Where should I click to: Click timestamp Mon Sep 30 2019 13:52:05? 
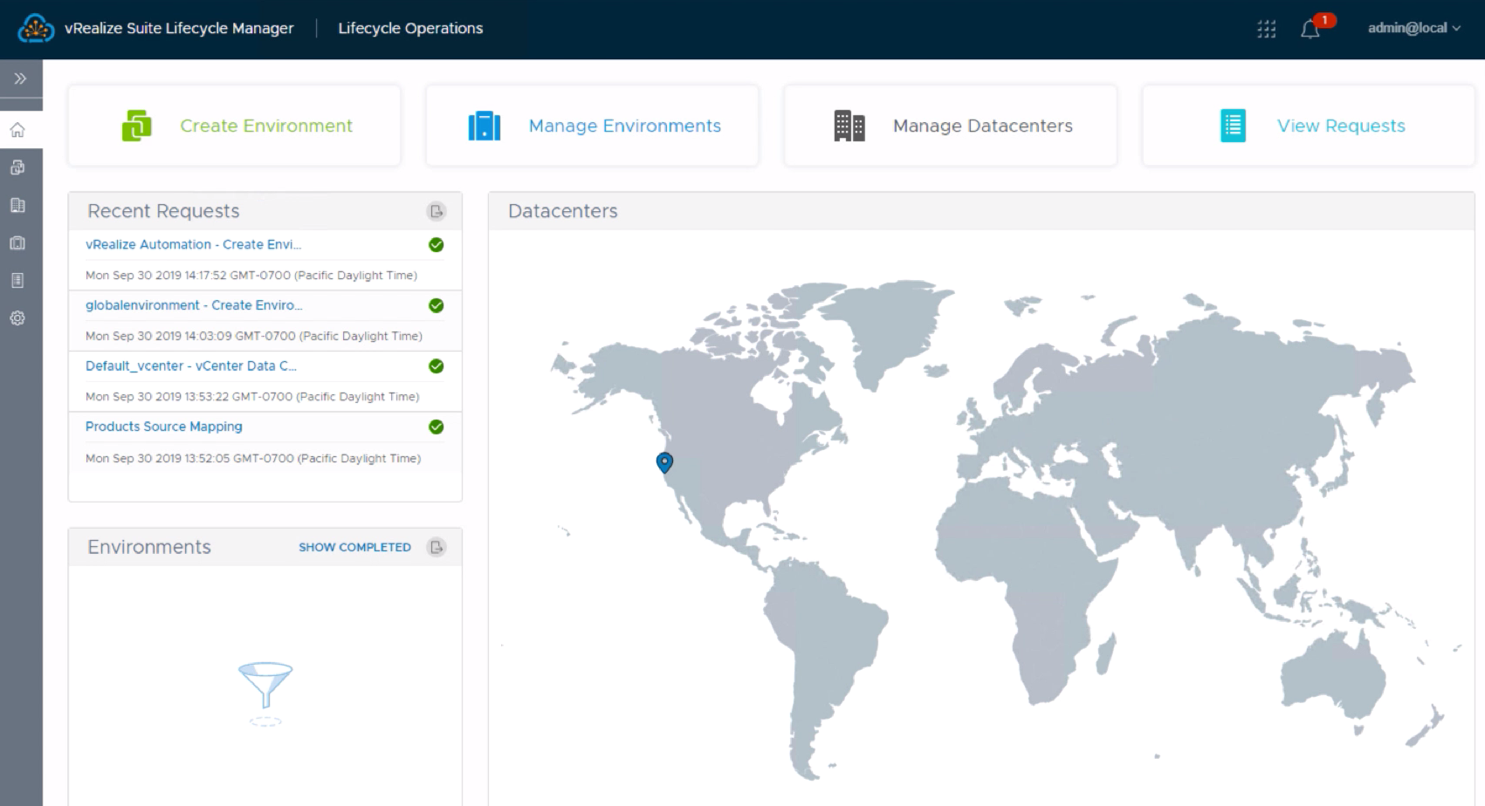pos(253,458)
